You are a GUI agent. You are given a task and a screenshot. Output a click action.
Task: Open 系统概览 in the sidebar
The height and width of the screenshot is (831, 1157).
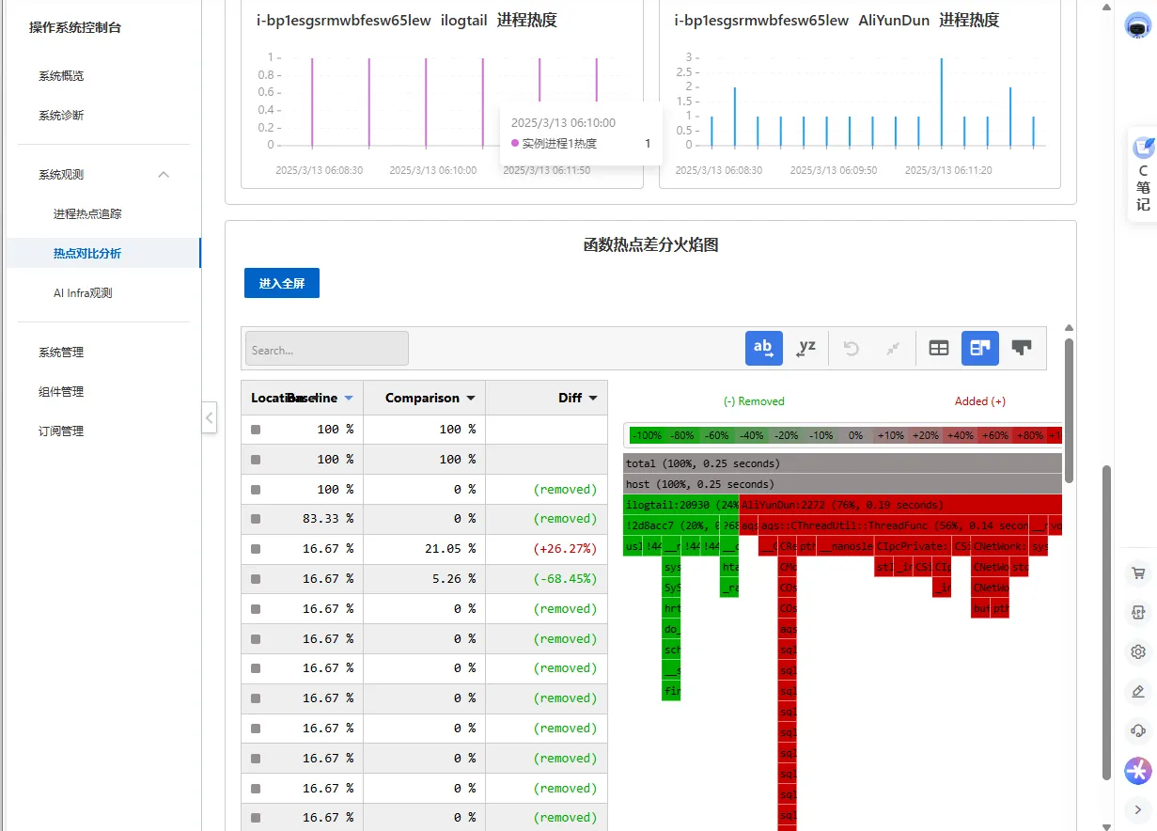(62, 76)
